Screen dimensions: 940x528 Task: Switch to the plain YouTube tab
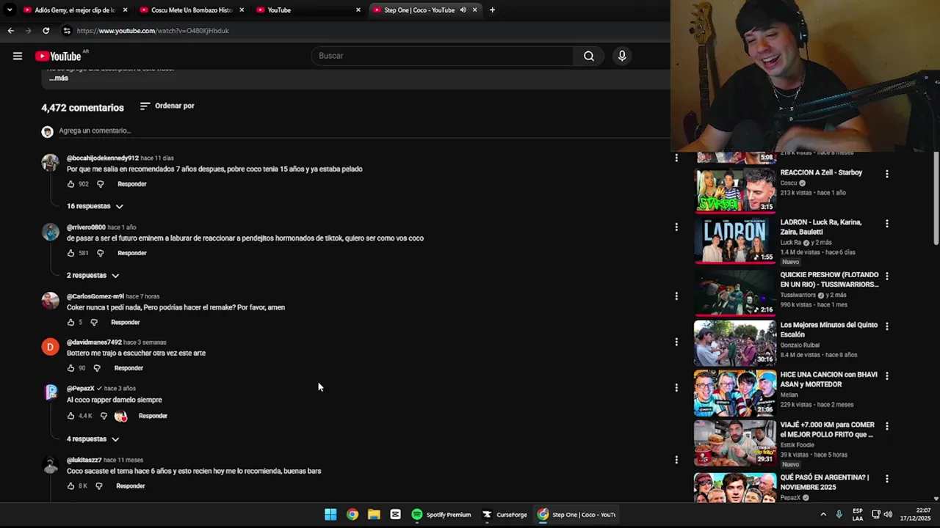click(x=308, y=10)
